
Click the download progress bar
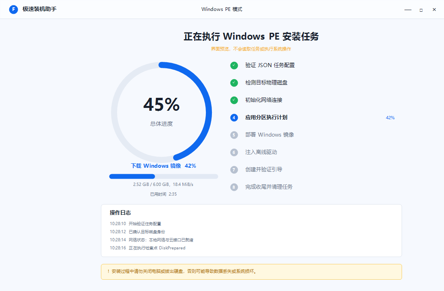(x=163, y=176)
